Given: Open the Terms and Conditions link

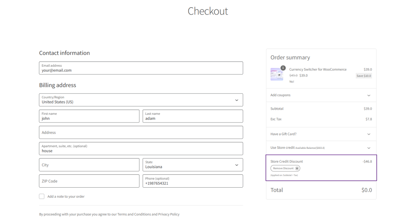Looking at the screenshot, I should [134, 214].
